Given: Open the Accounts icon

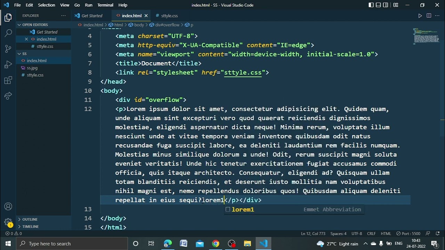Looking at the screenshot, I should (x=8, y=207).
